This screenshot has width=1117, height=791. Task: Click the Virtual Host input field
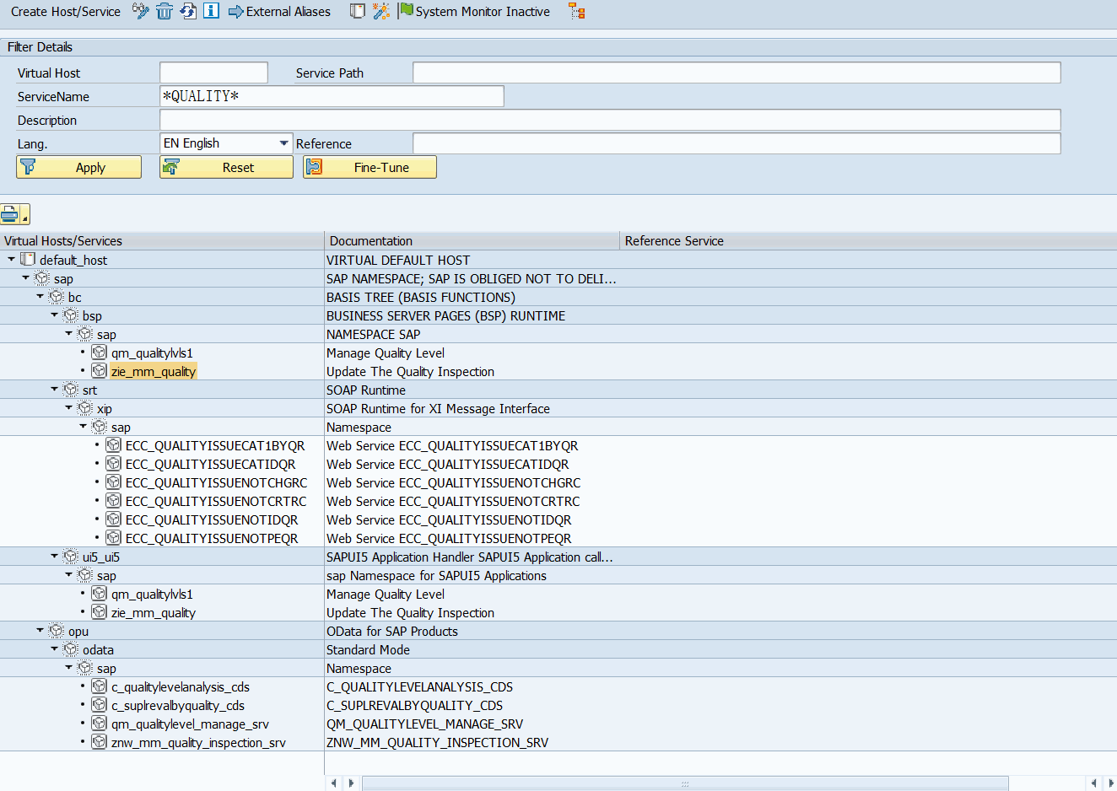(x=213, y=73)
